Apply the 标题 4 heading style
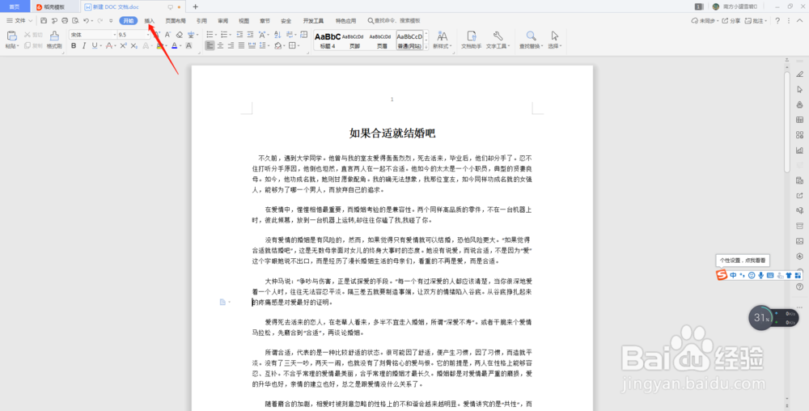Image resolution: width=809 pixels, height=411 pixels. pos(328,40)
